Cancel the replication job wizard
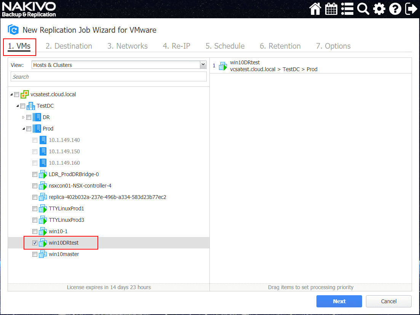The height and width of the screenshot is (315, 420). [388, 301]
